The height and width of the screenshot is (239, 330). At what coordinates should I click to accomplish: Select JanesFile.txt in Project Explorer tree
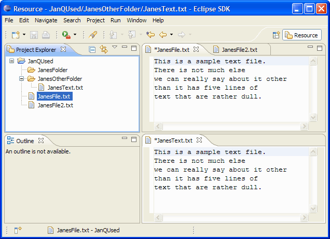tap(54, 96)
